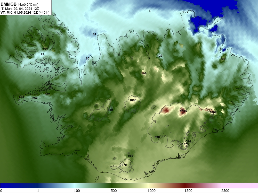Screen dimensions: 258x193
Task: Click the map value 339
Action: (x=110, y=110)
